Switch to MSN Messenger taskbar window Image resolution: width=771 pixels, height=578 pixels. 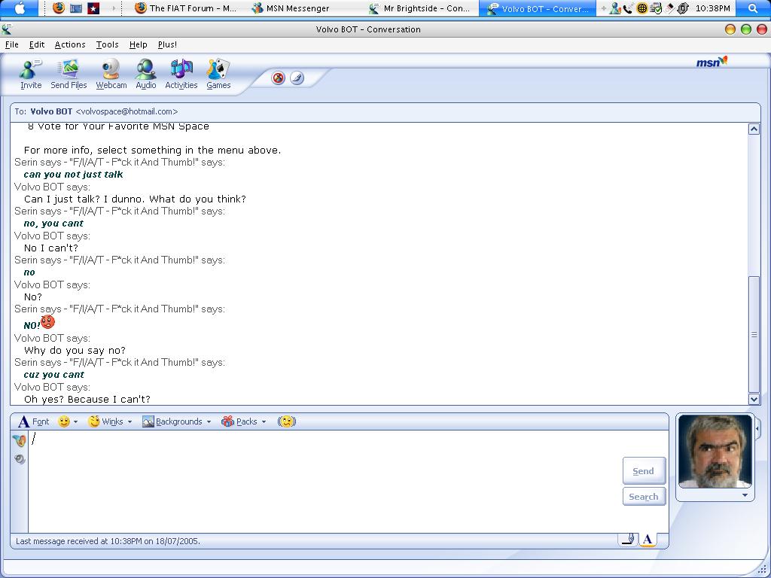click(x=291, y=8)
